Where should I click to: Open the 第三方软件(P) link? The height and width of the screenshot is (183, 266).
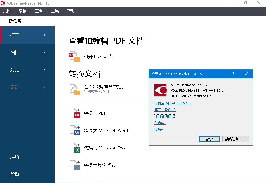pos(165,110)
